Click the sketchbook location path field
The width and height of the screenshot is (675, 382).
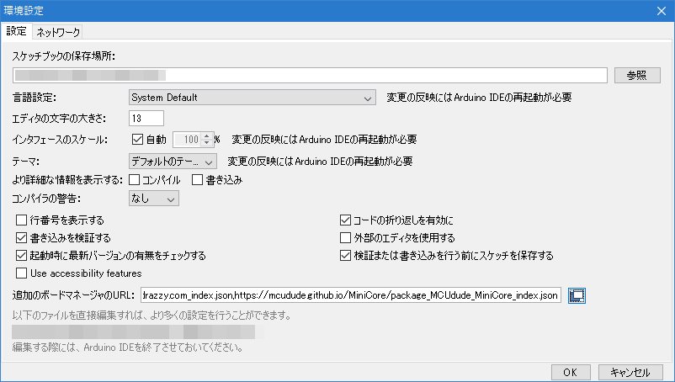pyautogui.click(x=310, y=75)
